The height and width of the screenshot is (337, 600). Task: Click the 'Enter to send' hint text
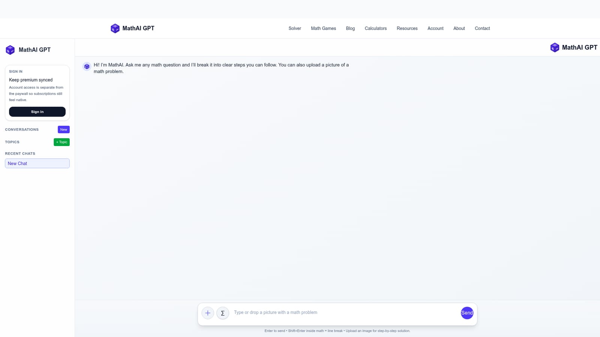(x=337, y=331)
